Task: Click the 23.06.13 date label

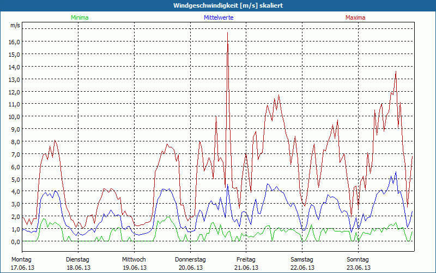Action: 359,268
